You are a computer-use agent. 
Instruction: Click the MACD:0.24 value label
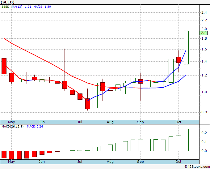click(35, 126)
